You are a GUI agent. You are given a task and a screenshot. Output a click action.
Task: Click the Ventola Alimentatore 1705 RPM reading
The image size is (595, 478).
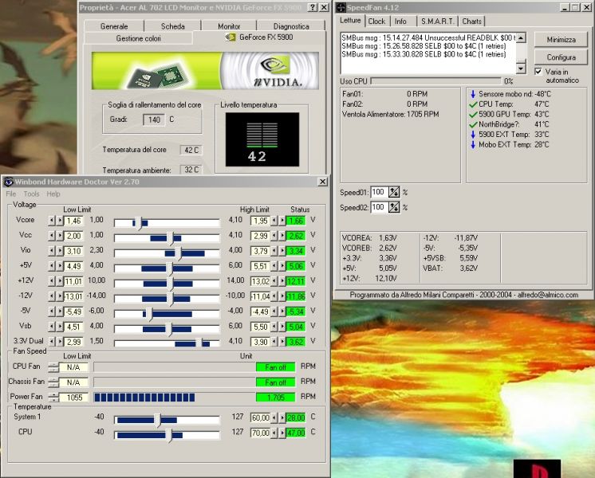(x=391, y=114)
